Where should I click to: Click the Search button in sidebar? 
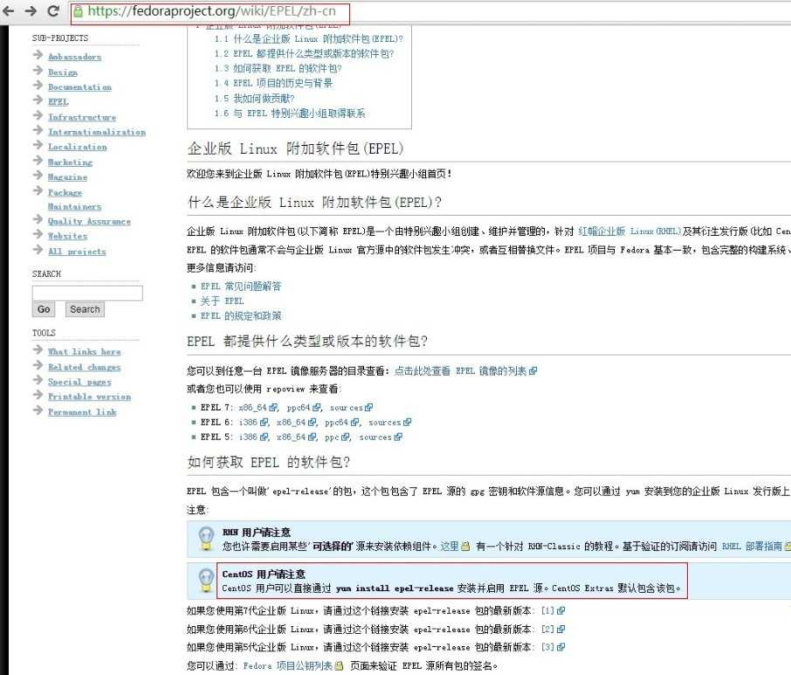[x=85, y=309]
